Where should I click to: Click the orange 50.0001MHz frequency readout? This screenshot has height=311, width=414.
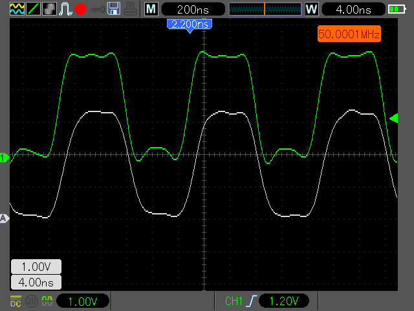(349, 34)
